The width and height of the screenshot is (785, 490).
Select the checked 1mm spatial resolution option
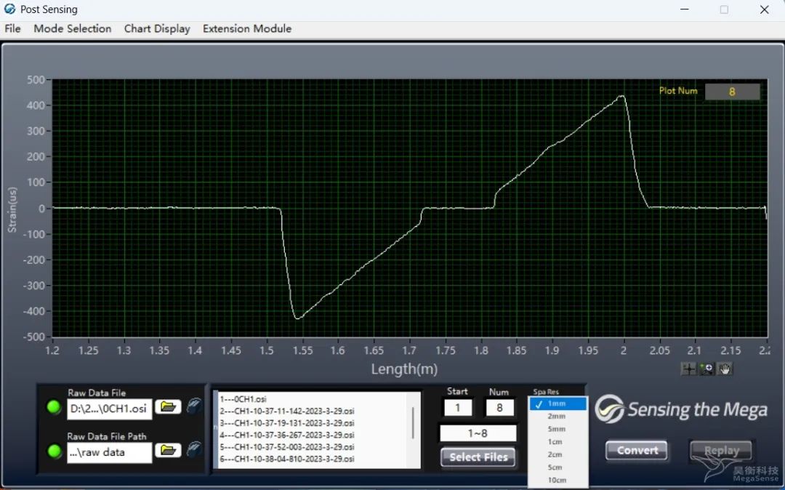[557, 404]
